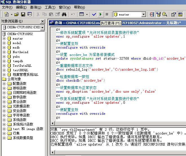Select the testDBSQL database icon
186x156 pixels.
click(9, 70)
